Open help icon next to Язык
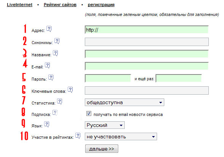The height and width of the screenshot is (157, 224). pyautogui.click(x=46, y=124)
